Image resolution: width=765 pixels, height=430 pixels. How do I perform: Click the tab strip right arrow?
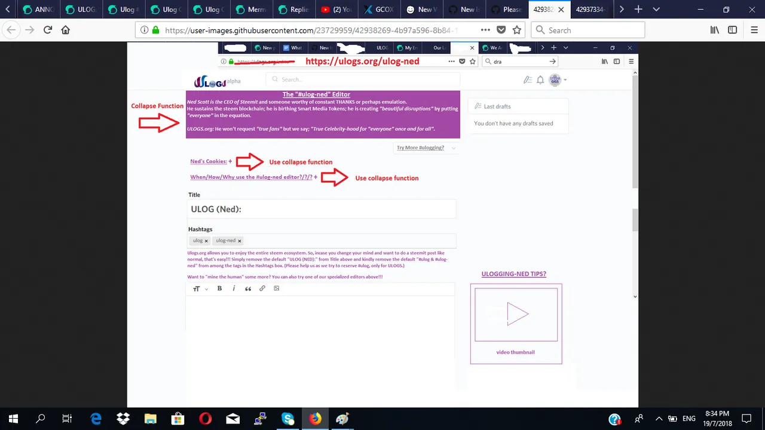coord(622,10)
